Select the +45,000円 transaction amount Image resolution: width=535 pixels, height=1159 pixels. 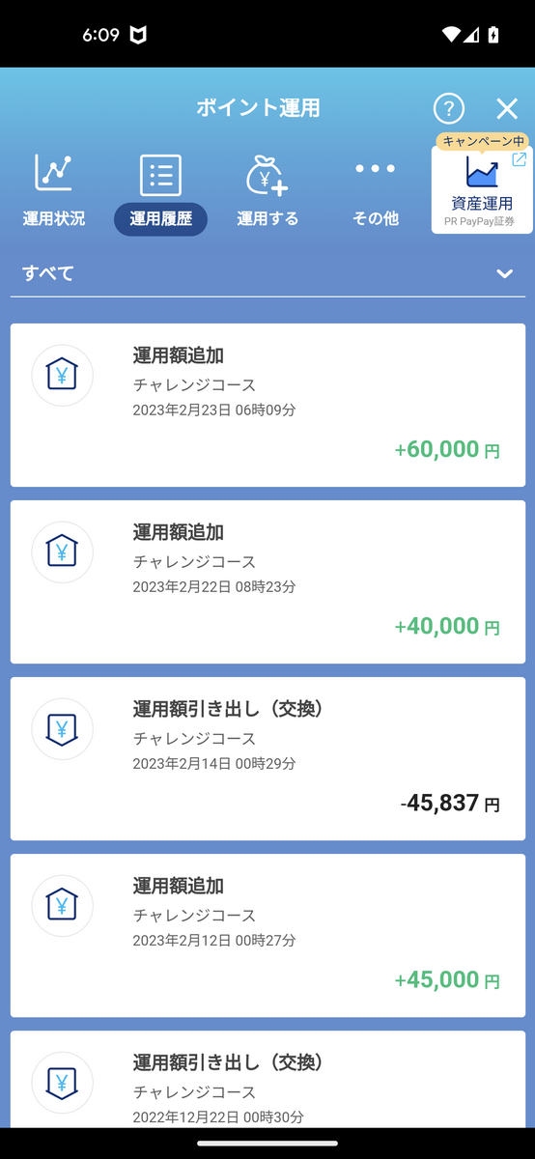click(447, 979)
